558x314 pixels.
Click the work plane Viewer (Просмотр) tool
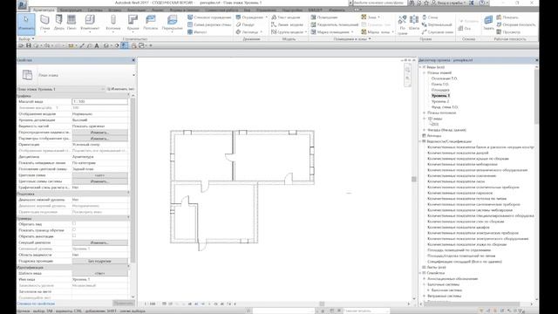(508, 32)
